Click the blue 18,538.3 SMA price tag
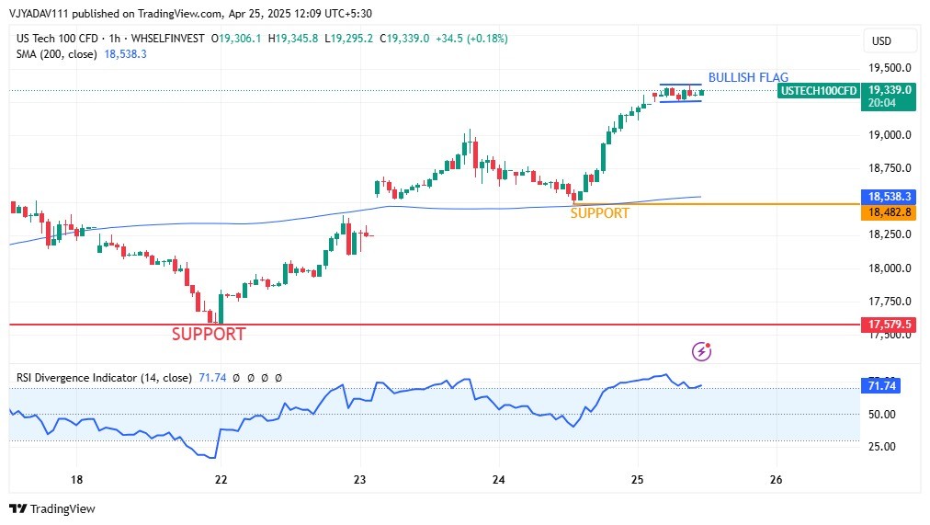Viewport: 930px width, 525px height. pyautogui.click(x=889, y=197)
